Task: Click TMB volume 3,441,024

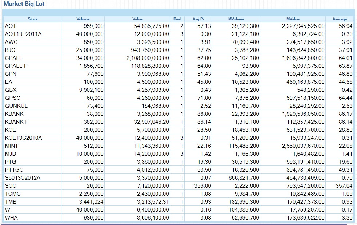Action: 91,201
